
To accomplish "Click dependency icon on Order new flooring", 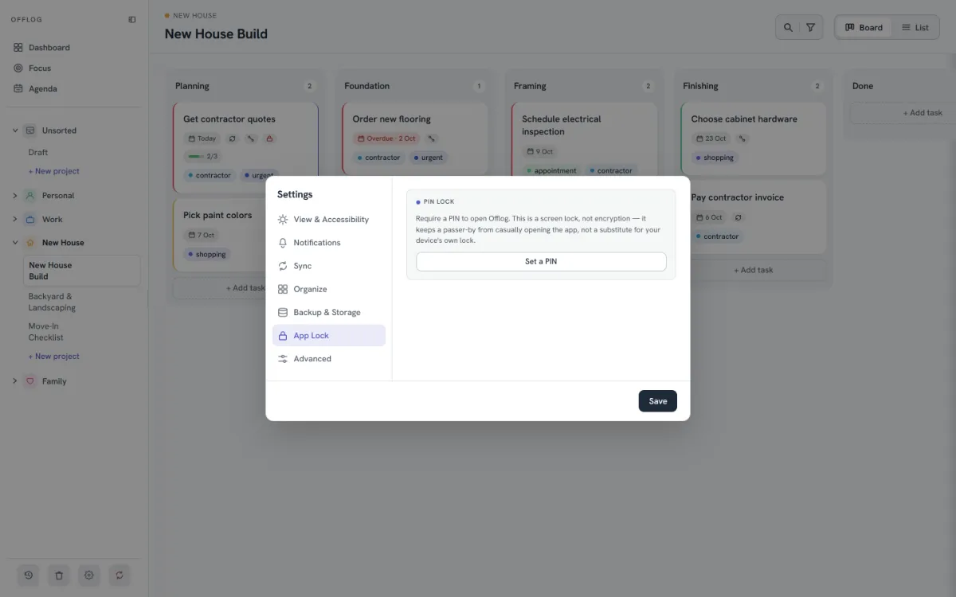I will (x=432, y=139).
